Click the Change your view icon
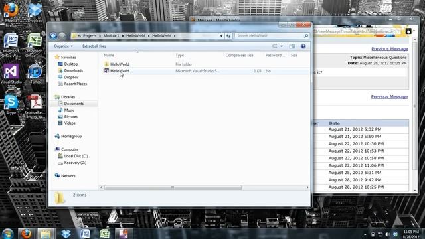The image size is (425, 239). pyautogui.click(x=274, y=46)
